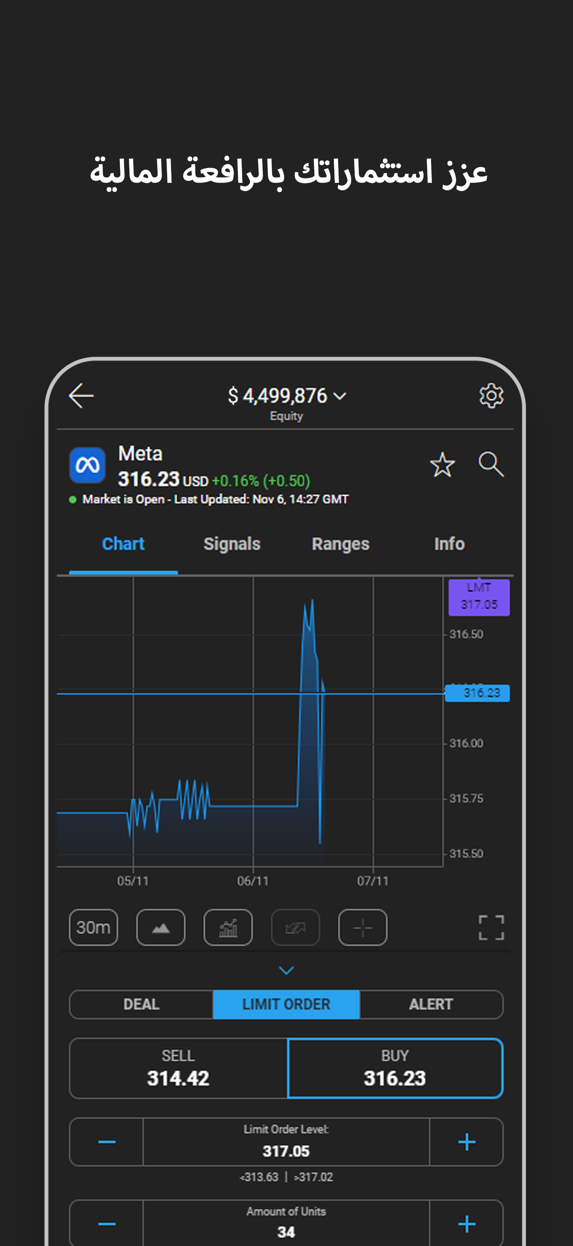
Task: Select the DEAL order mode
Action: pos(141,1004)
